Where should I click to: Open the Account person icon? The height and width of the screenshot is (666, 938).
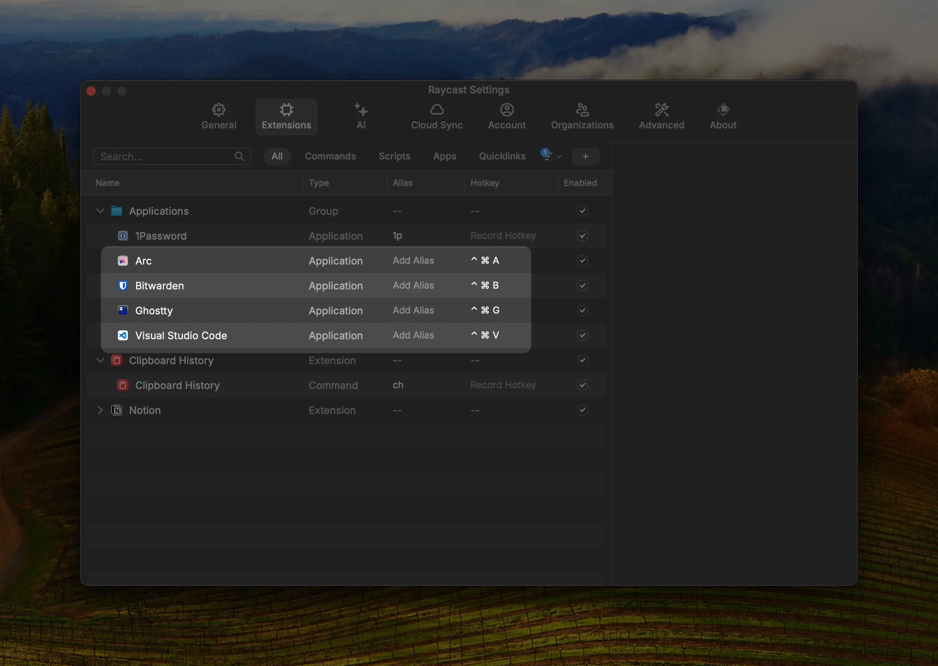507,110
